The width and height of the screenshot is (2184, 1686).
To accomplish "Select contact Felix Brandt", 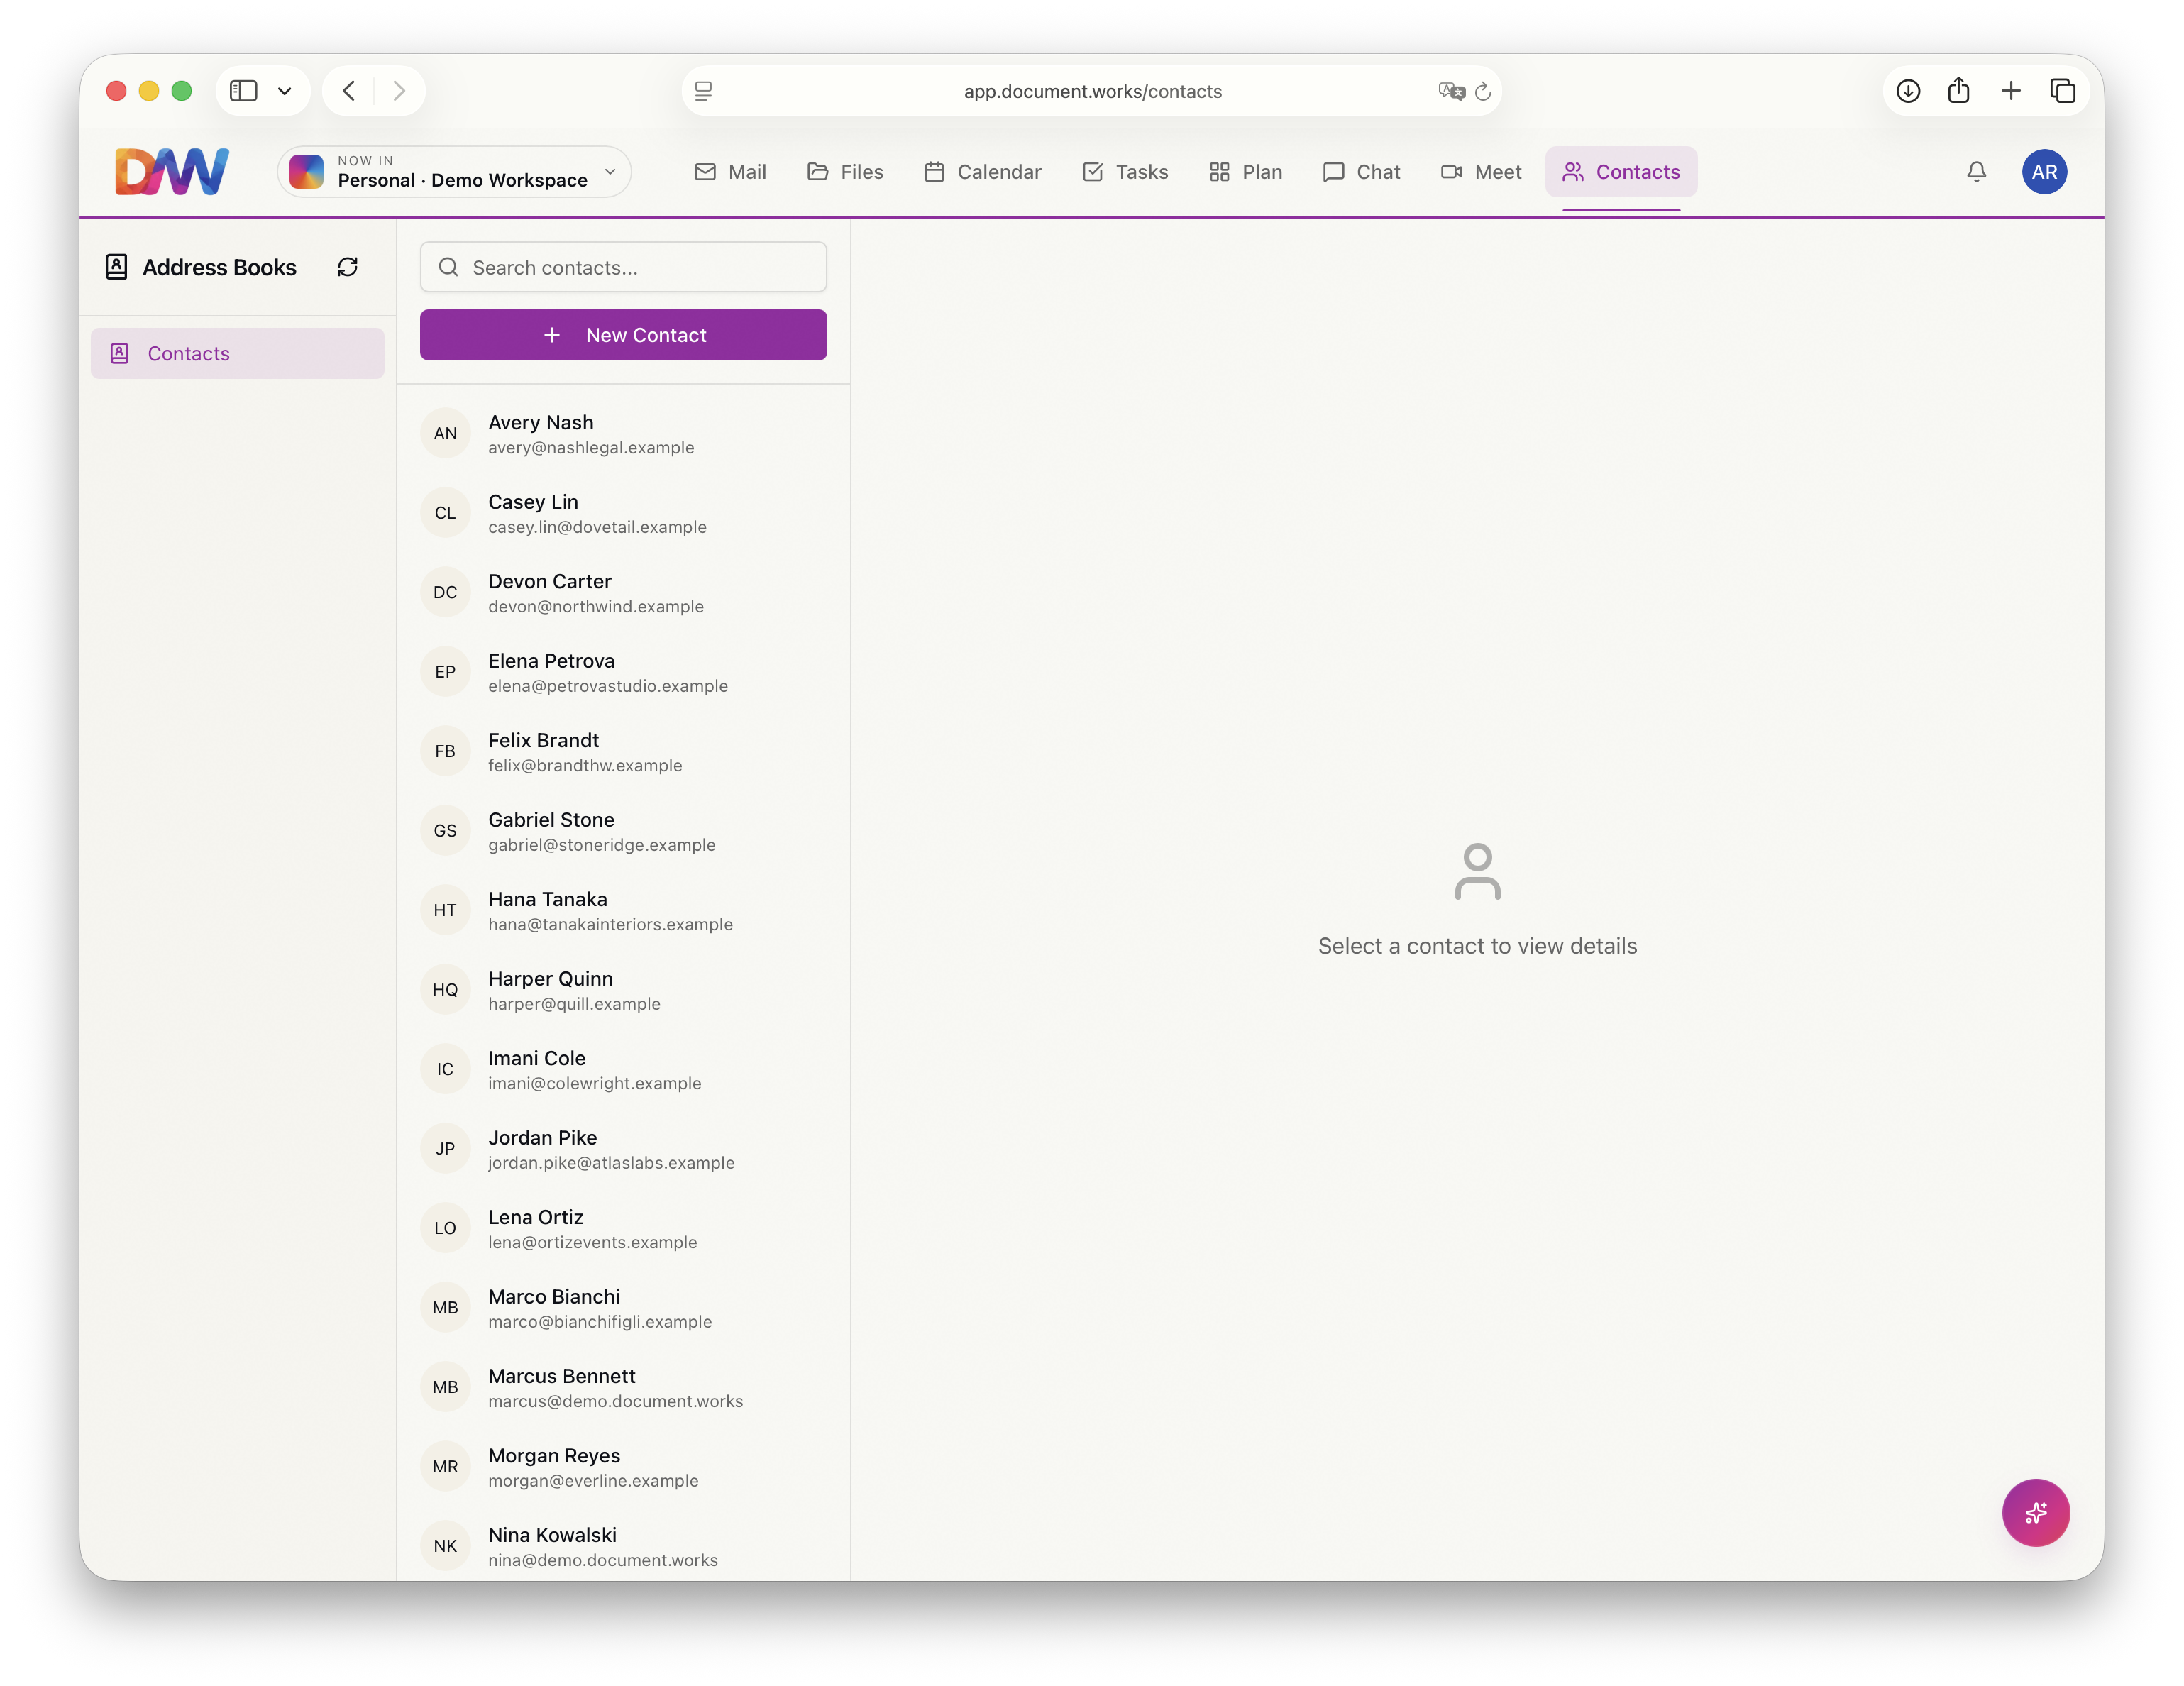I will point(623,752).
